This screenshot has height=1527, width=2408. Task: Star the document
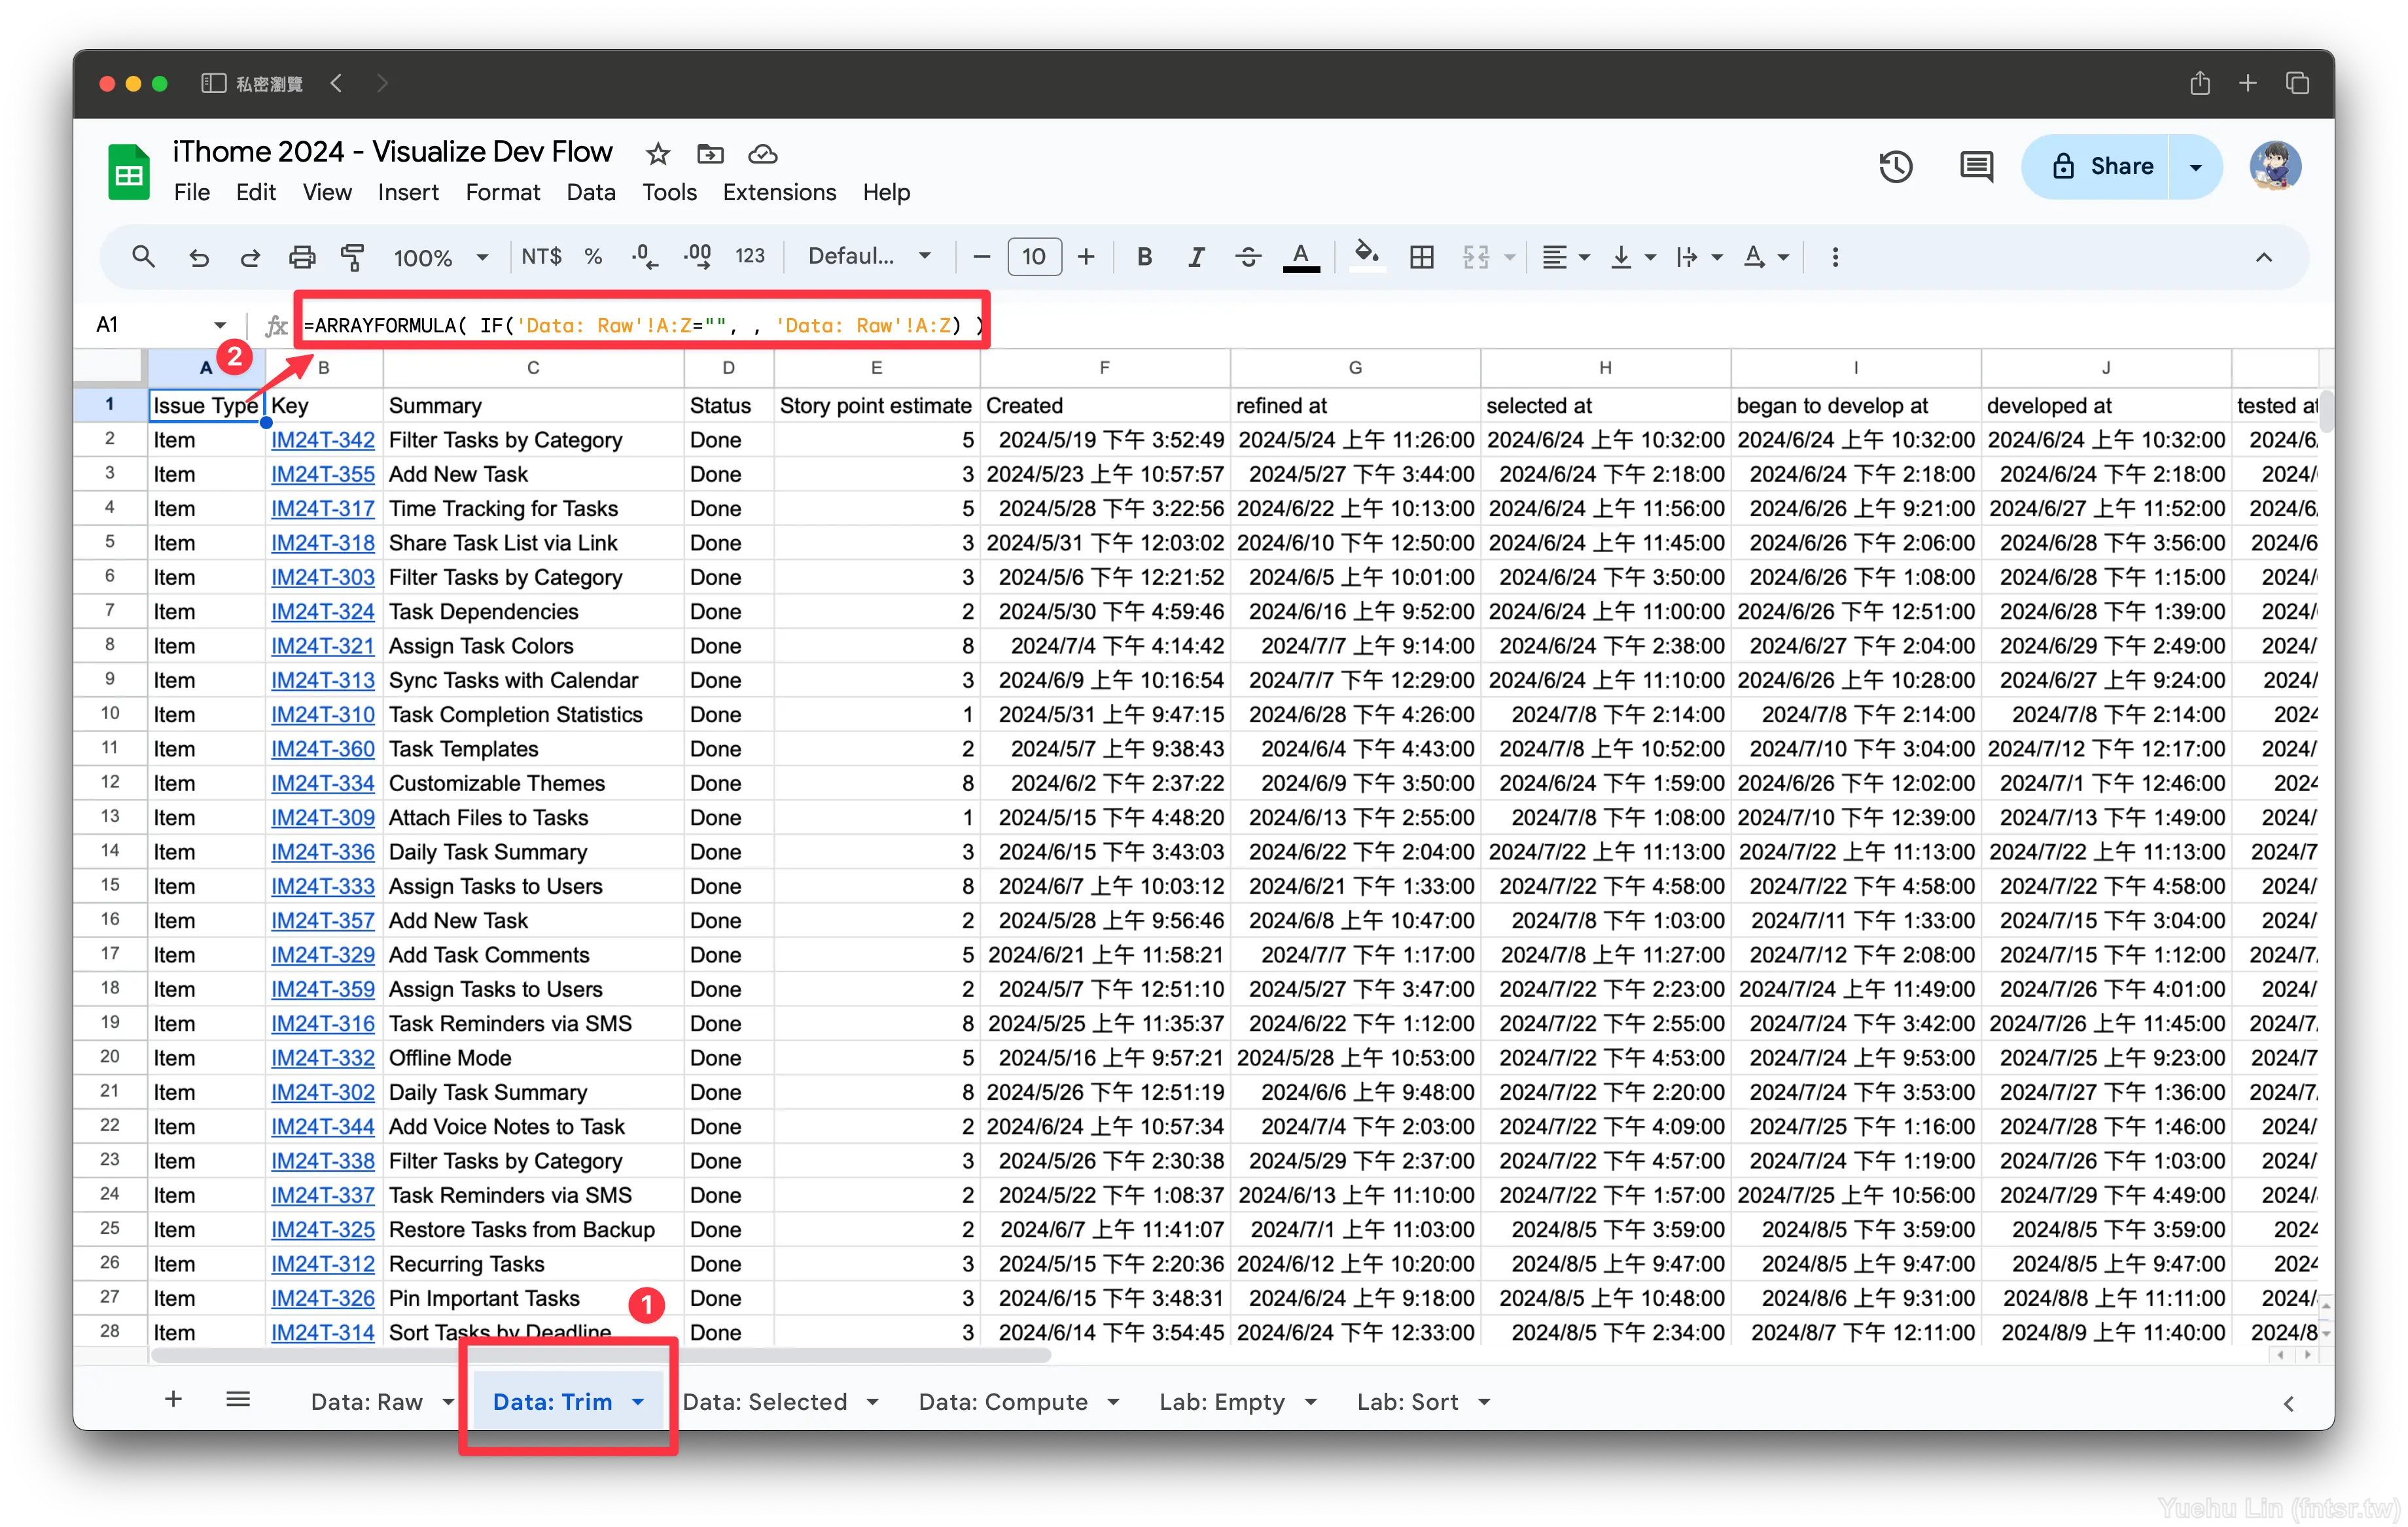coord(657,154)
